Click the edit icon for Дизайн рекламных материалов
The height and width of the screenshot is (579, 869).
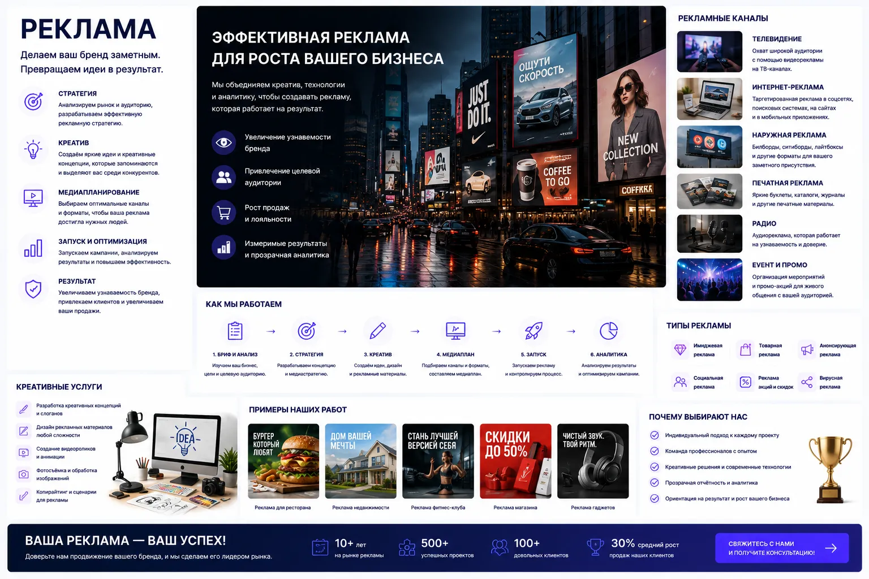tap(24, 431)
